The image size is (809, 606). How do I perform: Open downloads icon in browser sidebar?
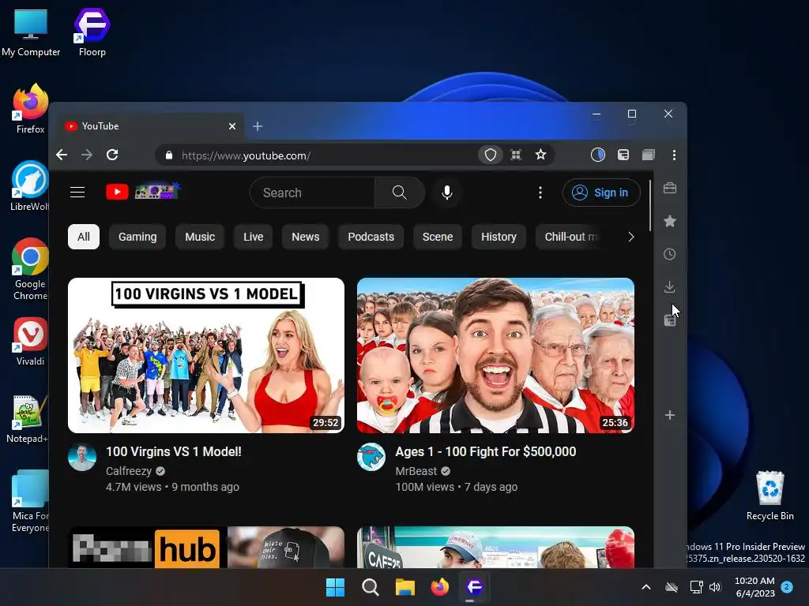(670, 287)
